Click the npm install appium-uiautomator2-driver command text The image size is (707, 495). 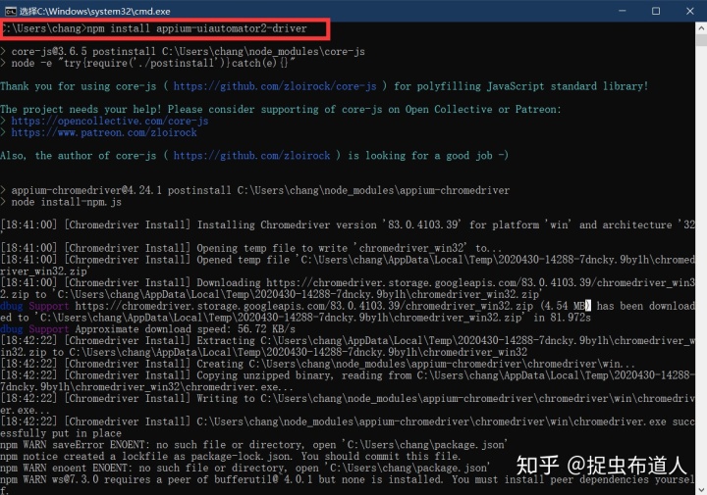pos(196,28)
